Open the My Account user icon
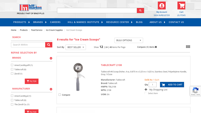This screenshot has width=201, height=113. 162,6
